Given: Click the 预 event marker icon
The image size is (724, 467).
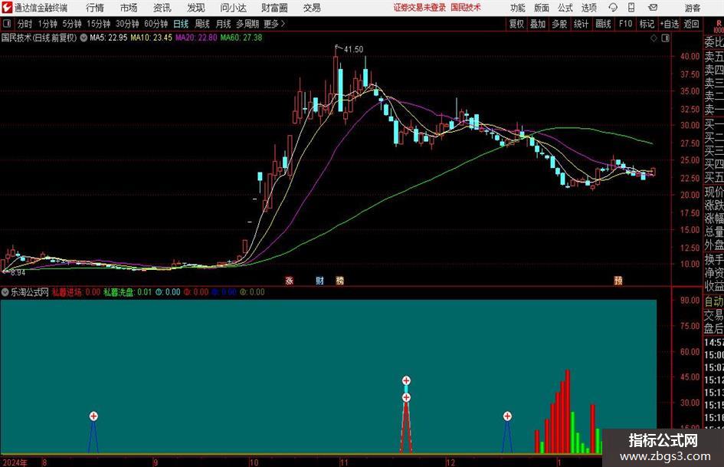Looking at the screenshot, I should [618, 280].
